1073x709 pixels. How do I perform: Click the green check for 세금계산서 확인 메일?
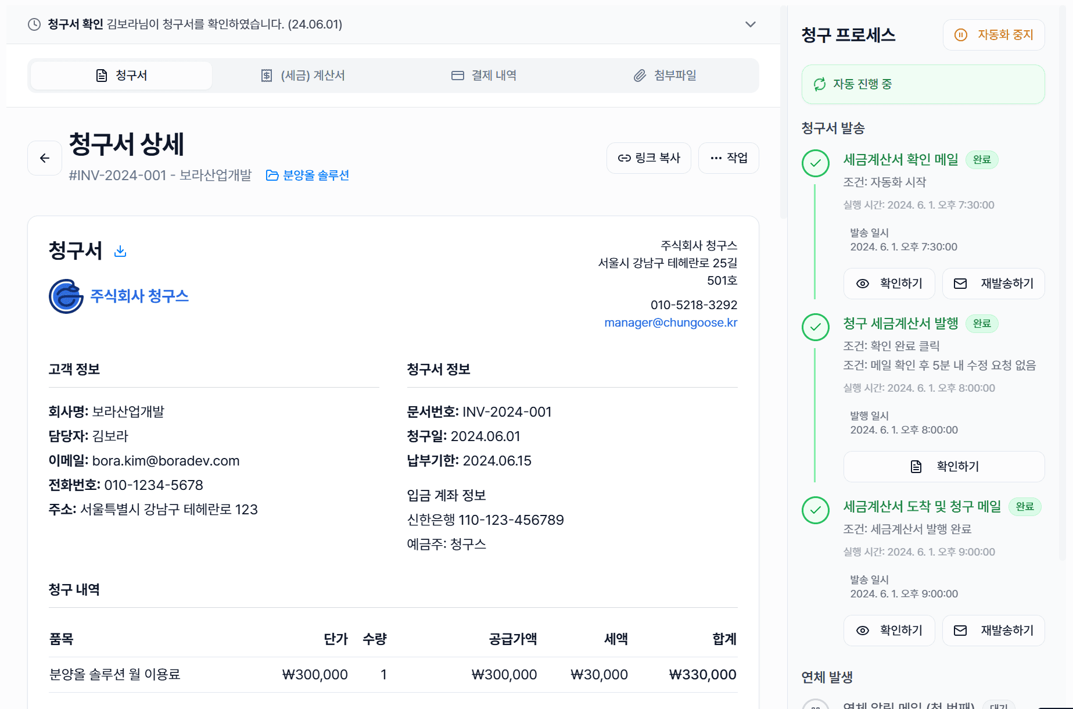pos(816,163)
